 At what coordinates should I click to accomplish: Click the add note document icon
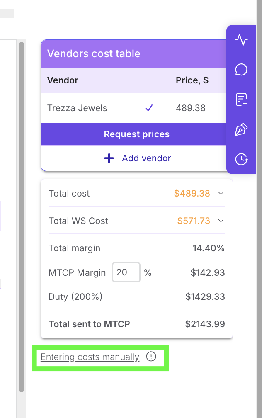pos(241,100)
